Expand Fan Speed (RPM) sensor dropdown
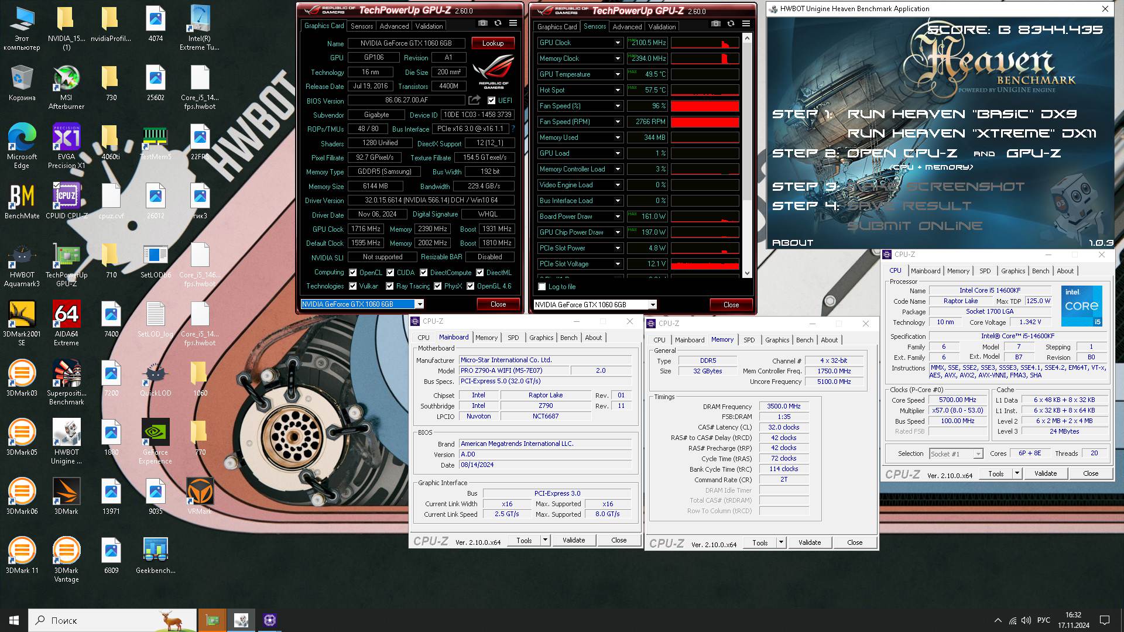This screenshot has width=1124, height=632. [618, 122]
